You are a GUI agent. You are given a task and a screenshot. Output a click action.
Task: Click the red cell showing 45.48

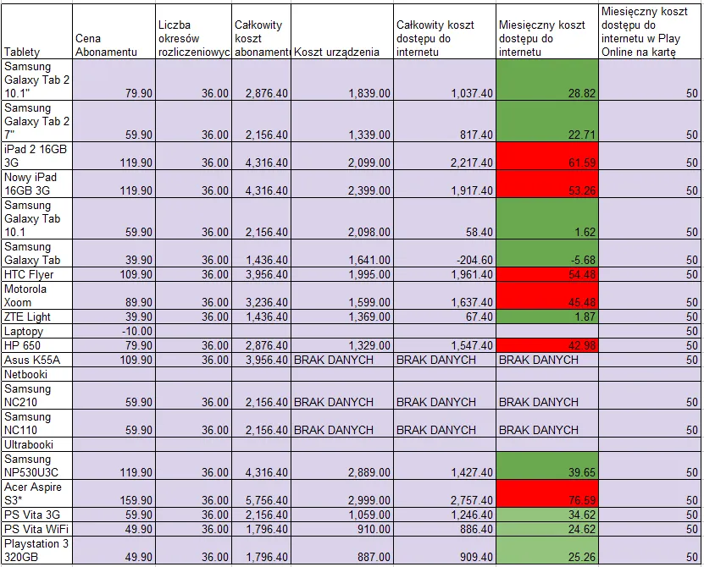547,295
